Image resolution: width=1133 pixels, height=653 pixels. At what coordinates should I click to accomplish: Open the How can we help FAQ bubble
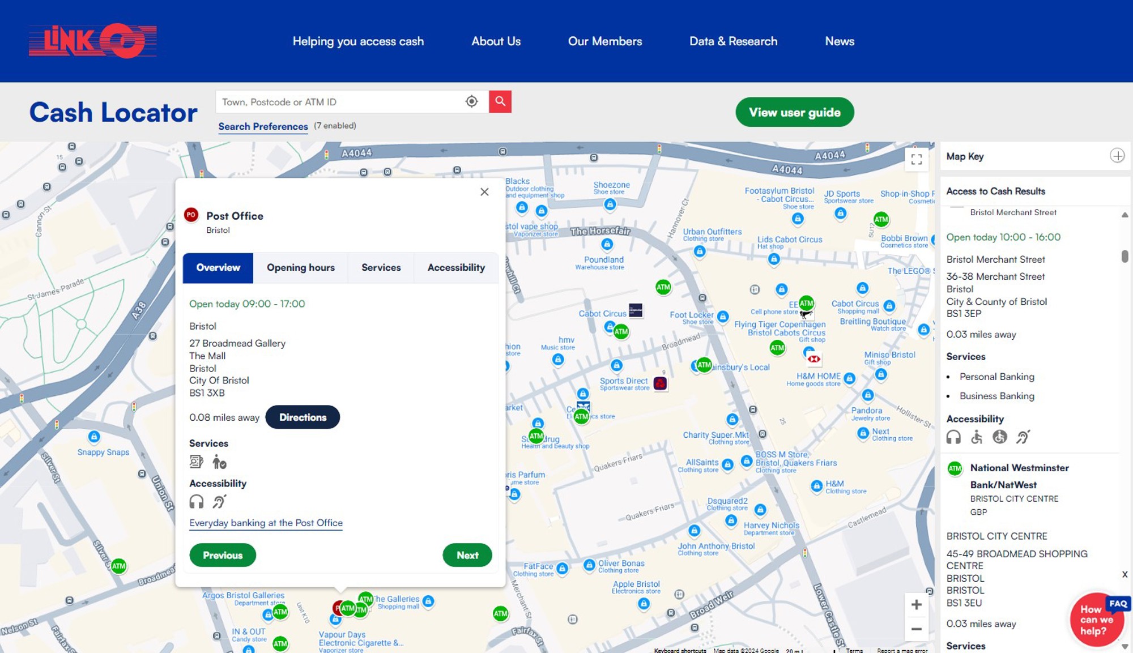click(x=1096, y=620)
